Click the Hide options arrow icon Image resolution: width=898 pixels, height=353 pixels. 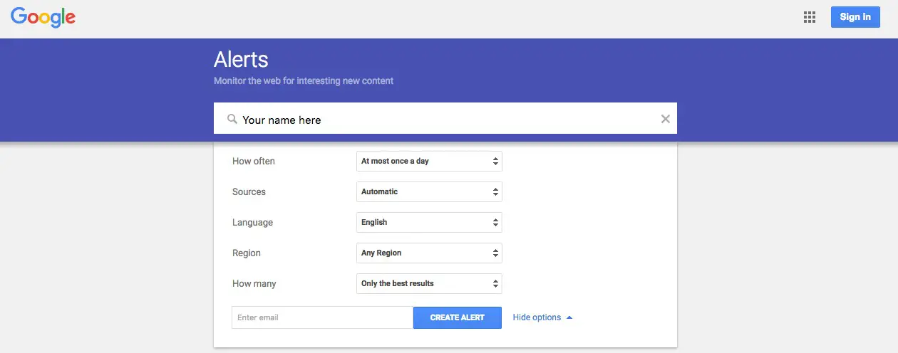click(569, 317)
